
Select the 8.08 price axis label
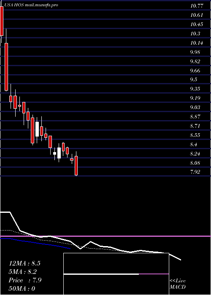click(x=195, y=163)
